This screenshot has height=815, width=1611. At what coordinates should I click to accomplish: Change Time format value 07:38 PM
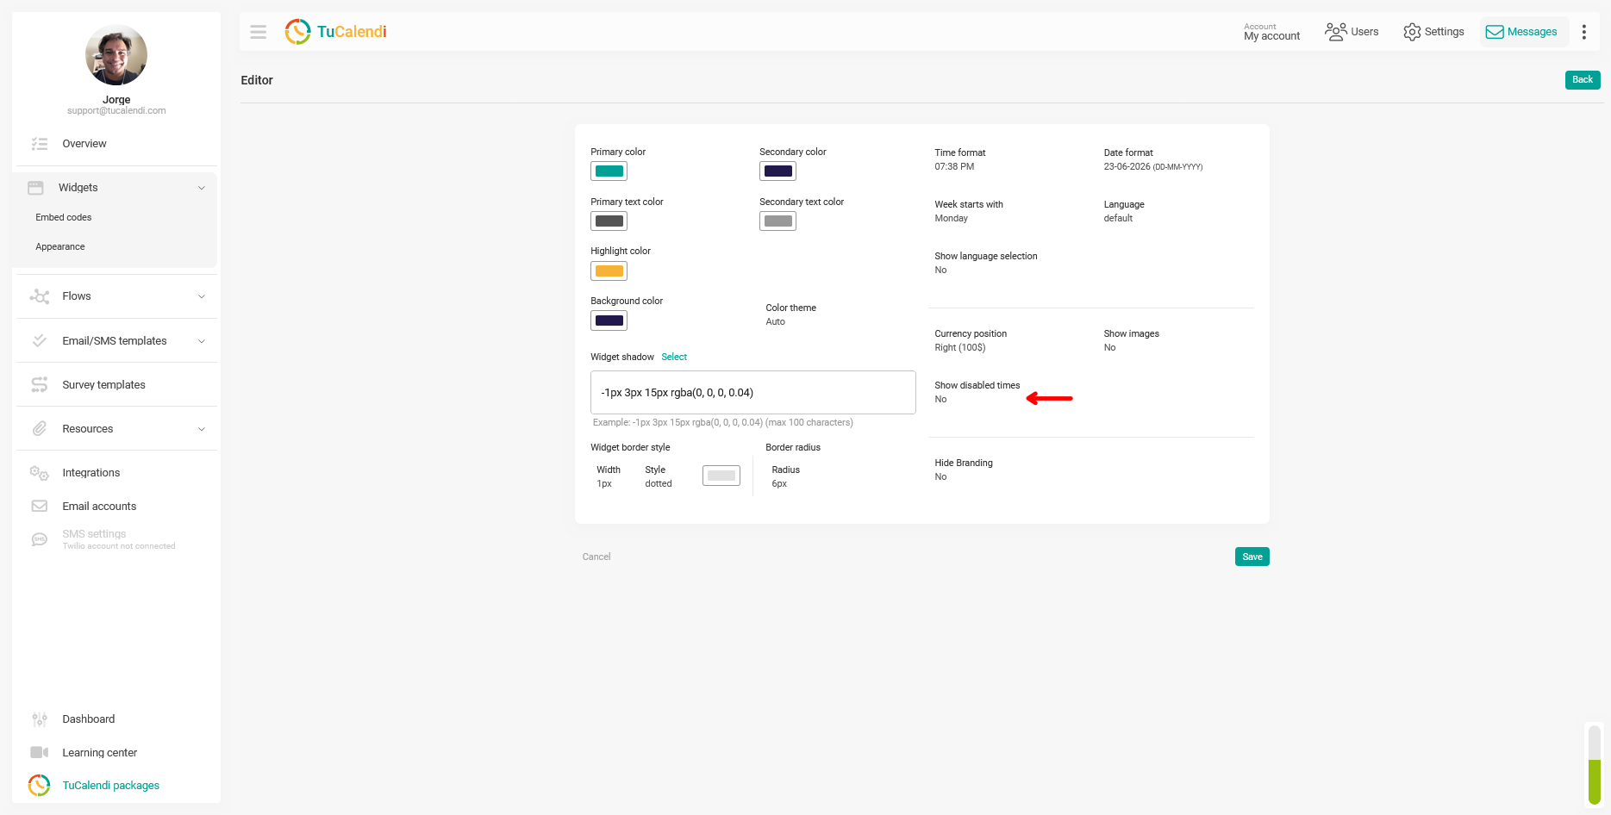954,167
